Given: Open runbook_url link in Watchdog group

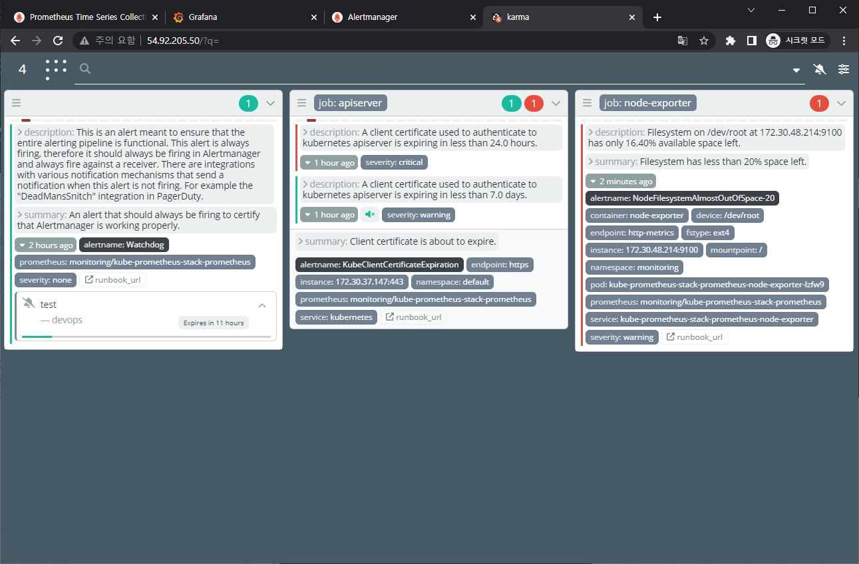Looking at the screenshot, I should click(112, 280).
